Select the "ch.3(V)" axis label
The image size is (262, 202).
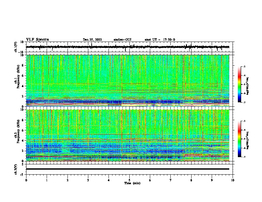click(16, 169)
